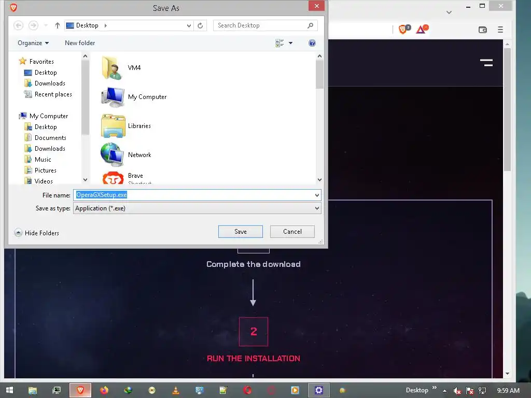Viewport: 531px width, 398px height.
Task: Expand Desktop path chevron in address bar
Action: pos(105,25)
